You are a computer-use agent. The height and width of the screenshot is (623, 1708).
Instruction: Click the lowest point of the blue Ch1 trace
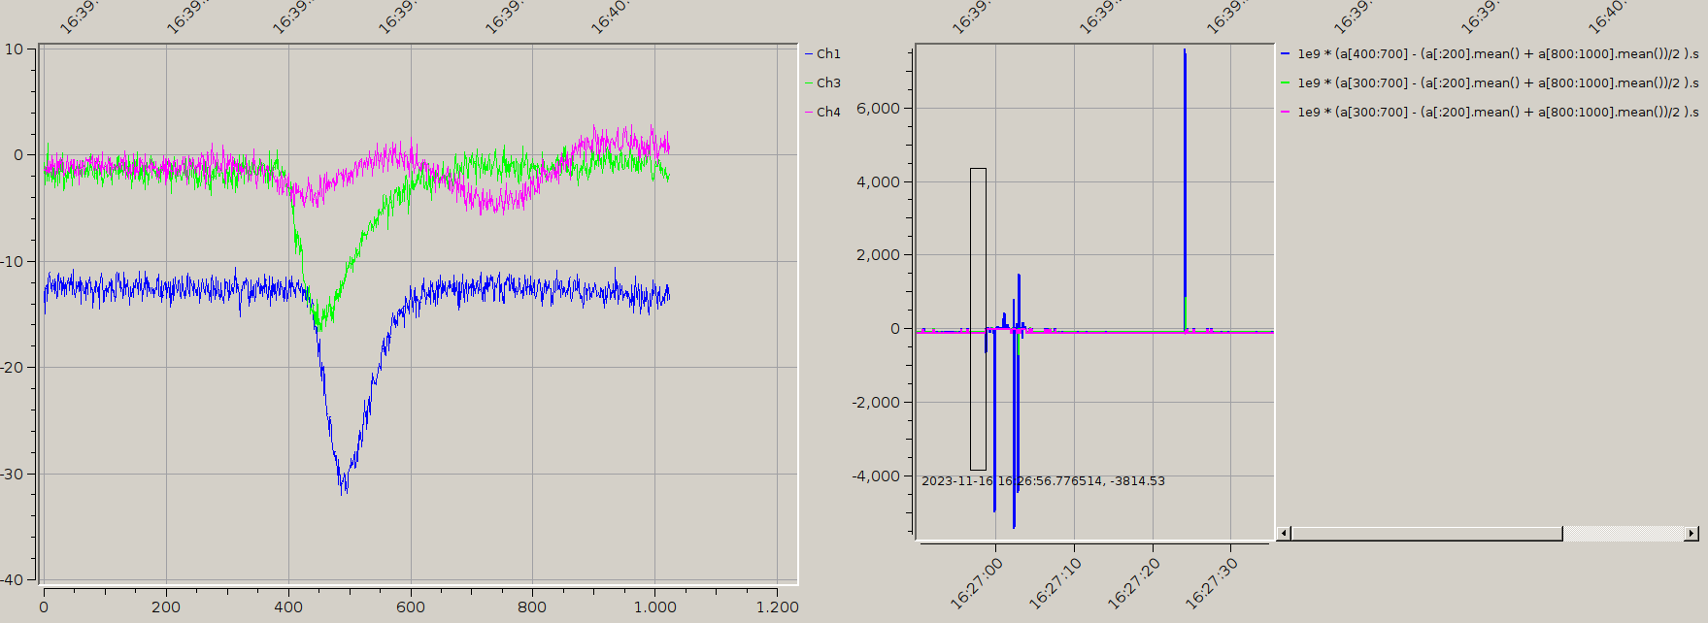tap(342, 491)
